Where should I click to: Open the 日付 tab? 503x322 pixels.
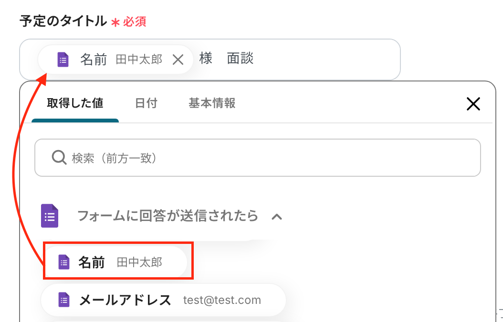[146, 103]
